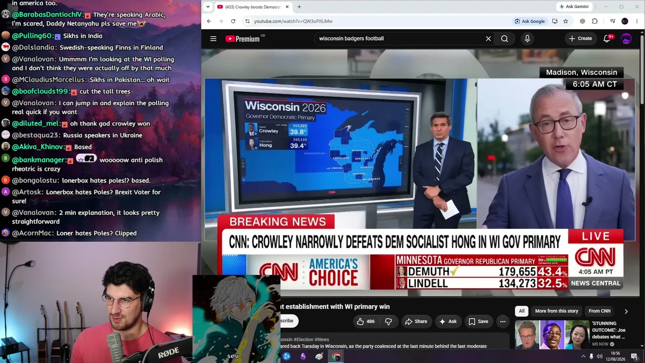Click the Ask button under the video
645x363 pixels.
point(448,321)
